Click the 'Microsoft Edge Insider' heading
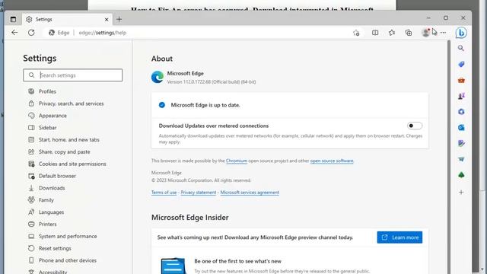The width and height of the screenshot is (487, 274). (189, 218)
